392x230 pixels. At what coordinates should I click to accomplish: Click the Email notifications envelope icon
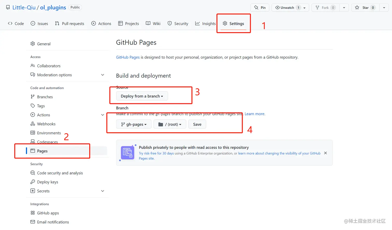tap(33, 222)
